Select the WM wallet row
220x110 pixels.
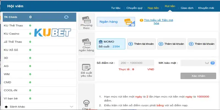click(39, 74)
